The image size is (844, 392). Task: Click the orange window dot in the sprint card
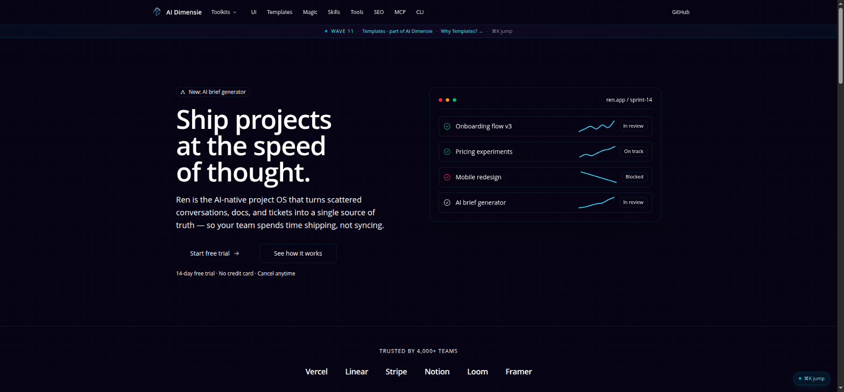(x=447, y=100)
